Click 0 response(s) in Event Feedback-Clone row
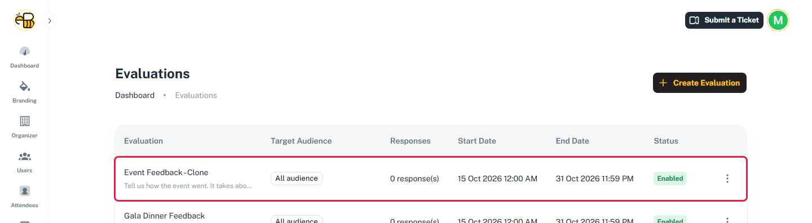Screen dimensions: 812x223 [414, 179]
